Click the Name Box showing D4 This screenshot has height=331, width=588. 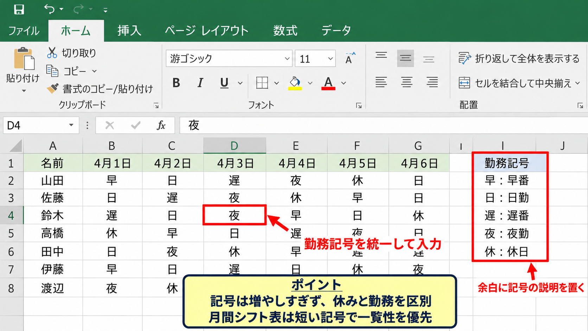[x=40, y=125]
